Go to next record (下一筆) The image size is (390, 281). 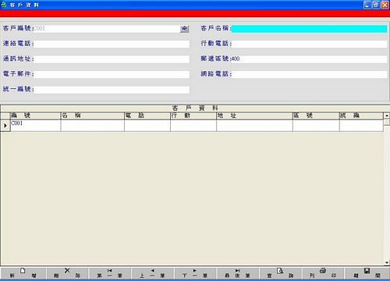195,273
